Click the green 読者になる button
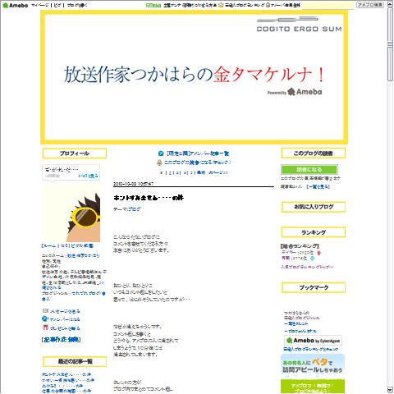 pos(309,170)
